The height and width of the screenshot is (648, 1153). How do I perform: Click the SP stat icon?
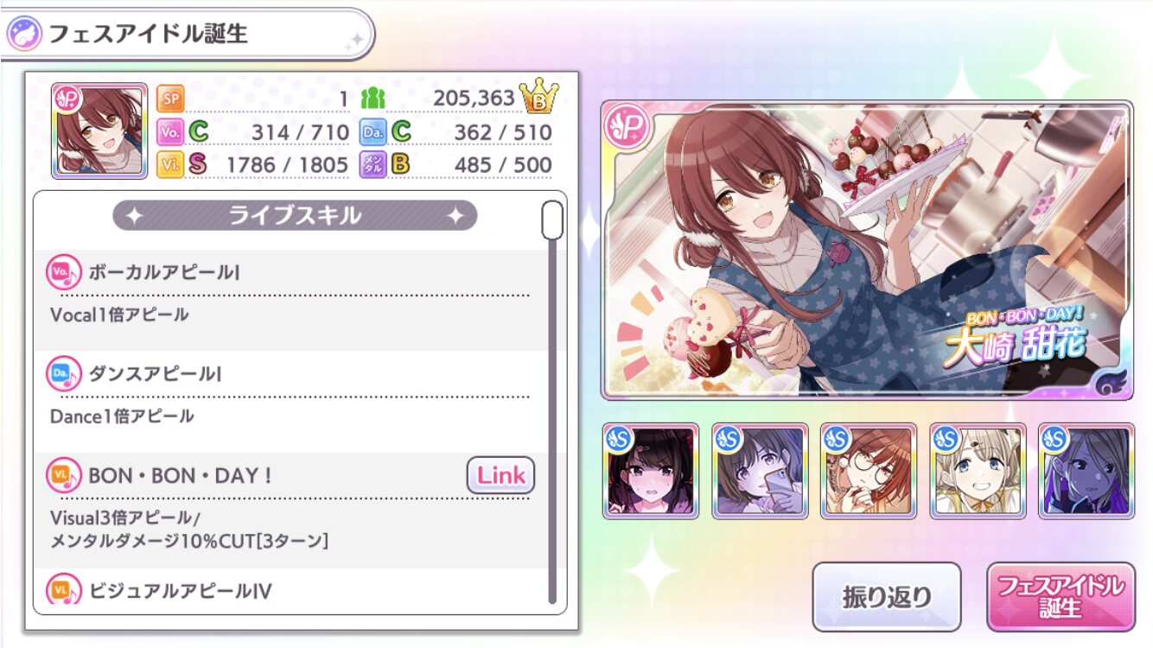tap(170, 98)
